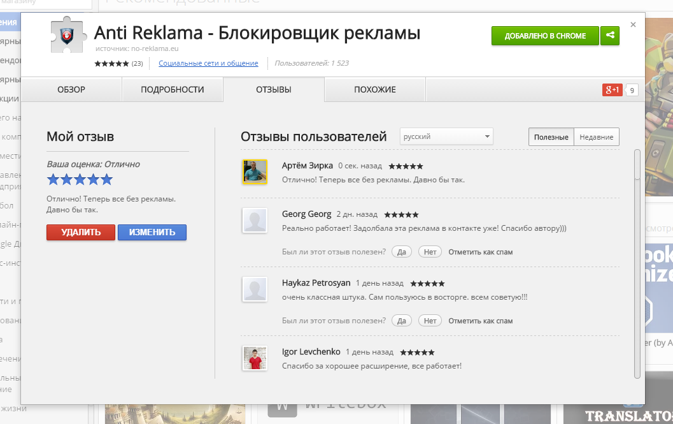Sort reviews by Недавние
Image resolution: width=673 pixels, height=424 pixels.
596,136
